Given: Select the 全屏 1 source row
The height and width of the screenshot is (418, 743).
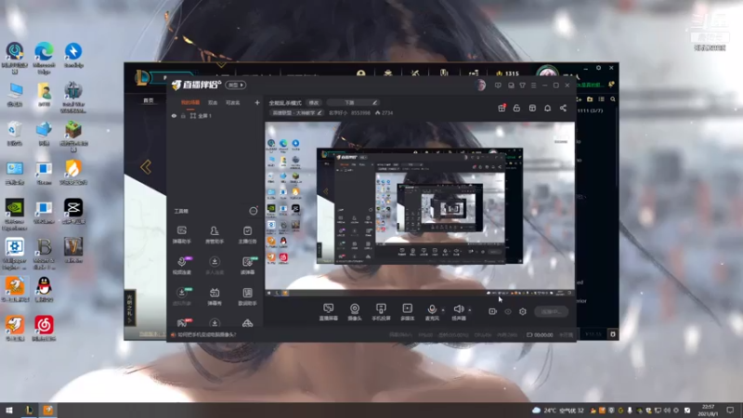Looking at the screenshot, I should [215, 115].
